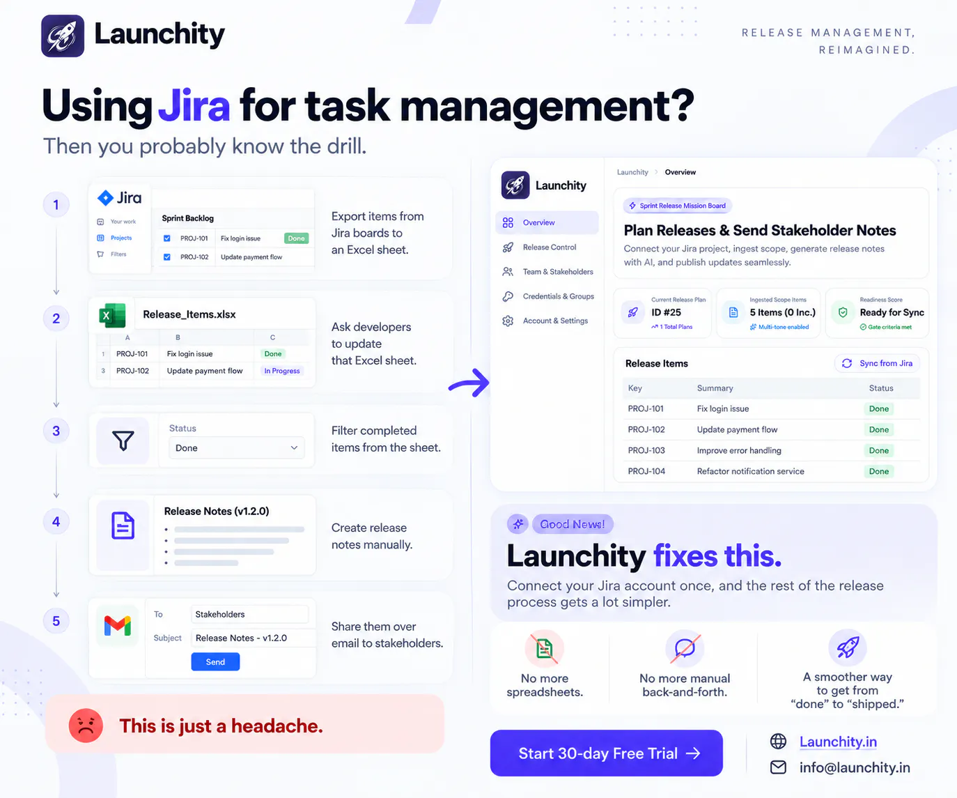
Task: Click the angry face emoji icon
Action: [86, 726]
